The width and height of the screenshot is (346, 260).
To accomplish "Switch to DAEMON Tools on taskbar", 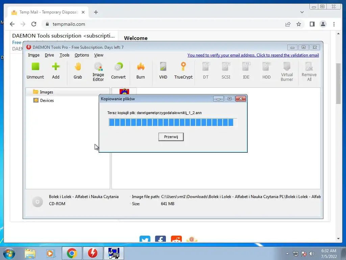I will tap(93, 253).
